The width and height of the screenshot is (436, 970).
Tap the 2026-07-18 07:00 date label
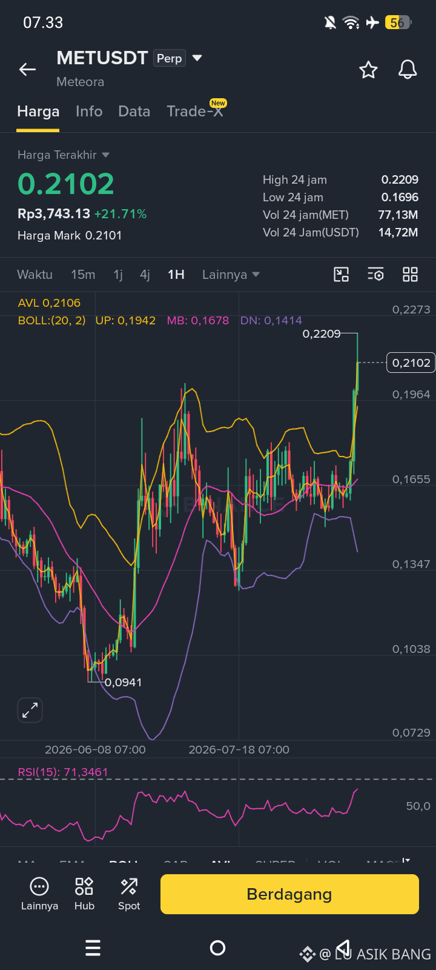[x=239, y=750]
